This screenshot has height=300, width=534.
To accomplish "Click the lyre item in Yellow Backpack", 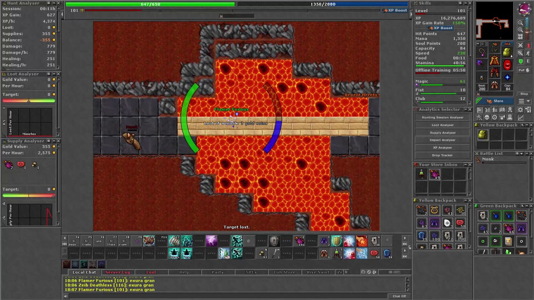I will 434,210.
